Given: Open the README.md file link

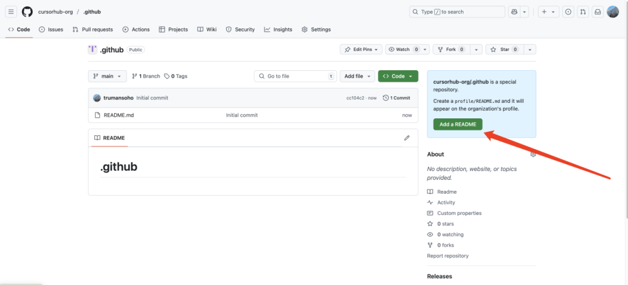Looking at the screenshot, I should pyautogui.click(x=119, y=115).
